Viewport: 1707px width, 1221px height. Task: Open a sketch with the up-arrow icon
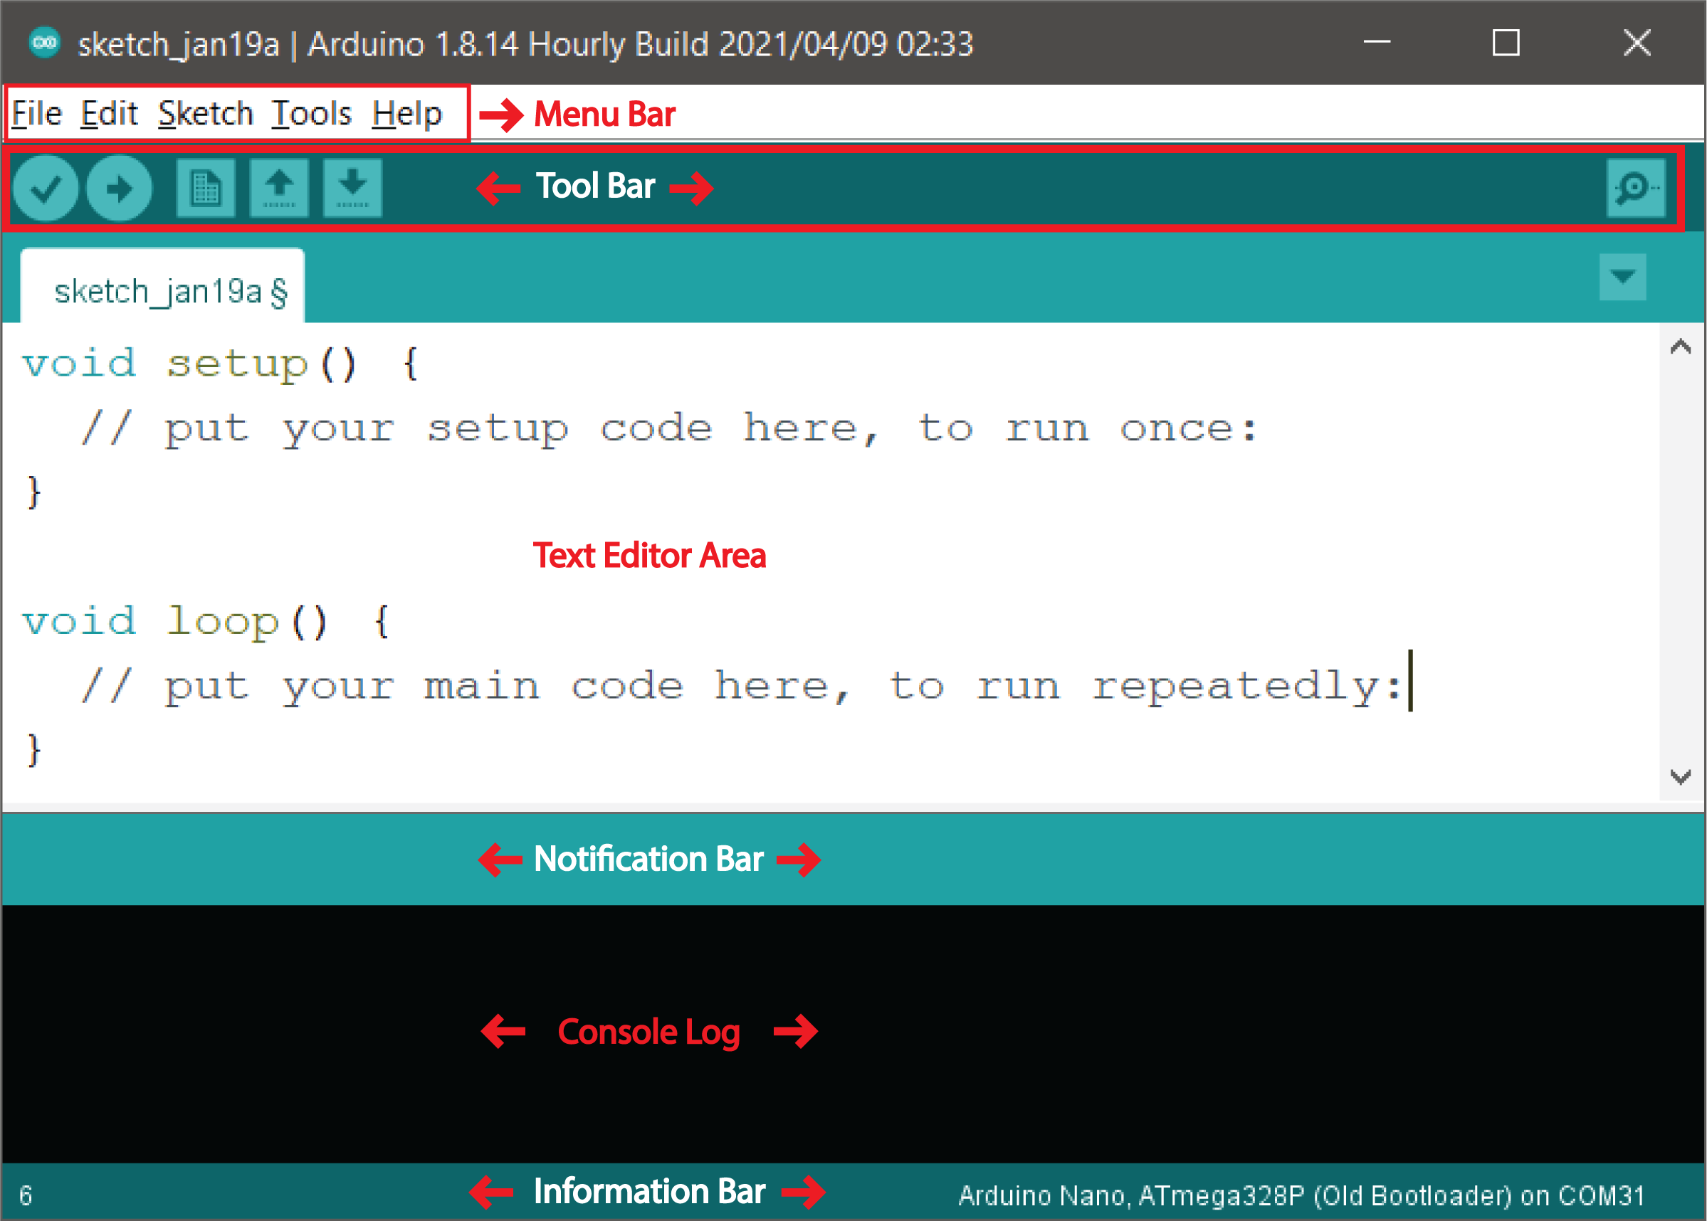[279, 189]
